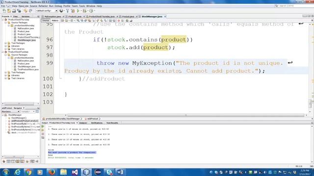Click the Stop icon in Output panel
The image size is (314, 176).
(x=43, y=134)
